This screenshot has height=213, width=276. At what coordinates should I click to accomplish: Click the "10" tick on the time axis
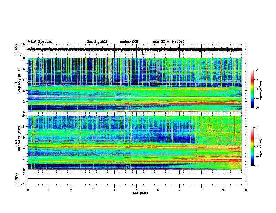(x=245, y=190)
